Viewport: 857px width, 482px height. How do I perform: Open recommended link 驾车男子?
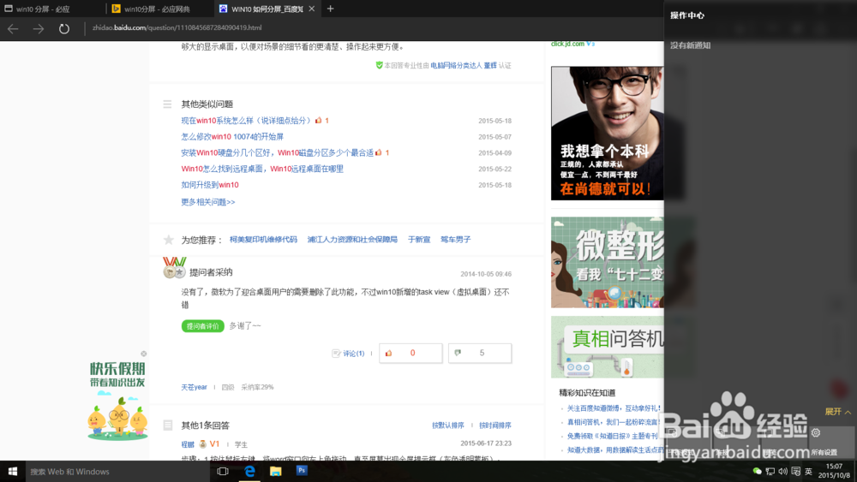tap(455, 240)
